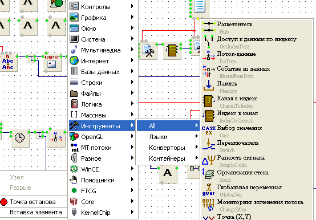316x220 pixels.
Task: Choose the Memory (Память) element icon
Action: click(209, 85)
